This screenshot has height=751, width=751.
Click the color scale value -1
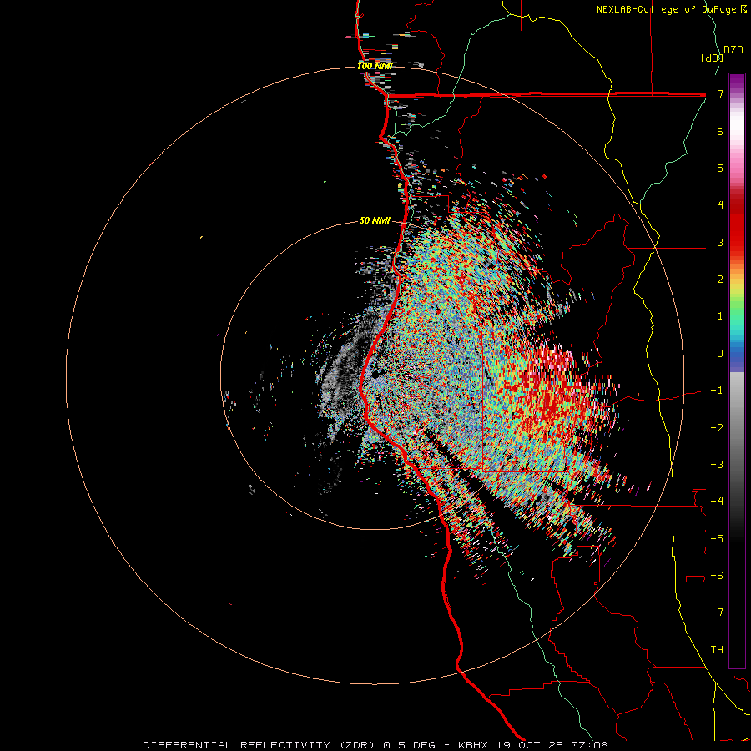pos(717,391)
